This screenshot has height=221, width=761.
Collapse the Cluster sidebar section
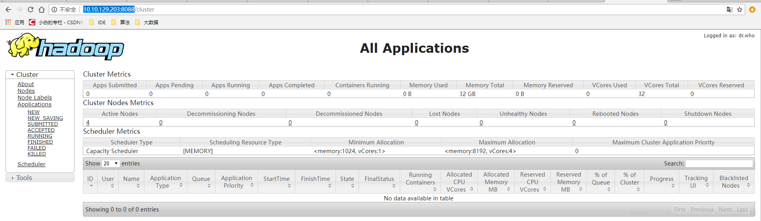[40, 75]
